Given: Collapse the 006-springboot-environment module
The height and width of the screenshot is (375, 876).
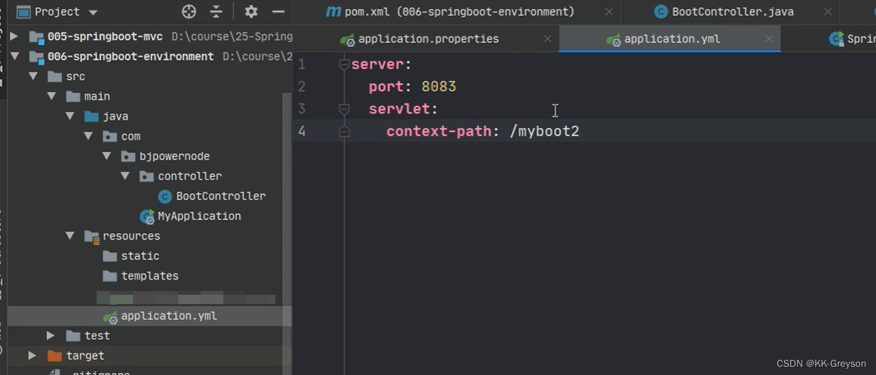Looking at the screenshot, I should 14,56.
